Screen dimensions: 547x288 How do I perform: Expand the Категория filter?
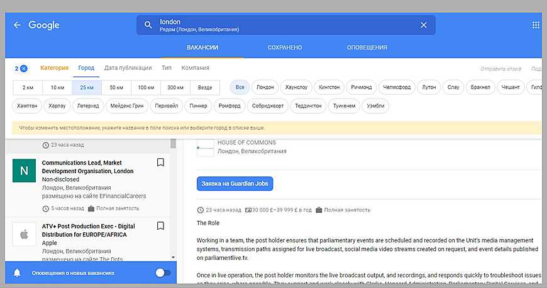(x=54, y=68)
